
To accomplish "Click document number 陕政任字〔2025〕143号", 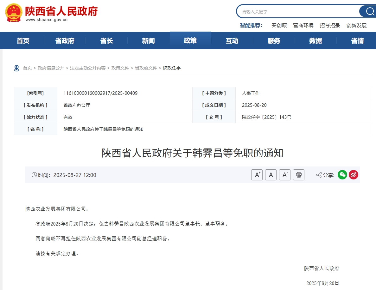I will [x=266, y=117].
